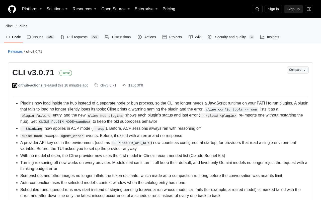Click the Latest release badge
The width and height of the screenshot is (321, 200).
65,73
